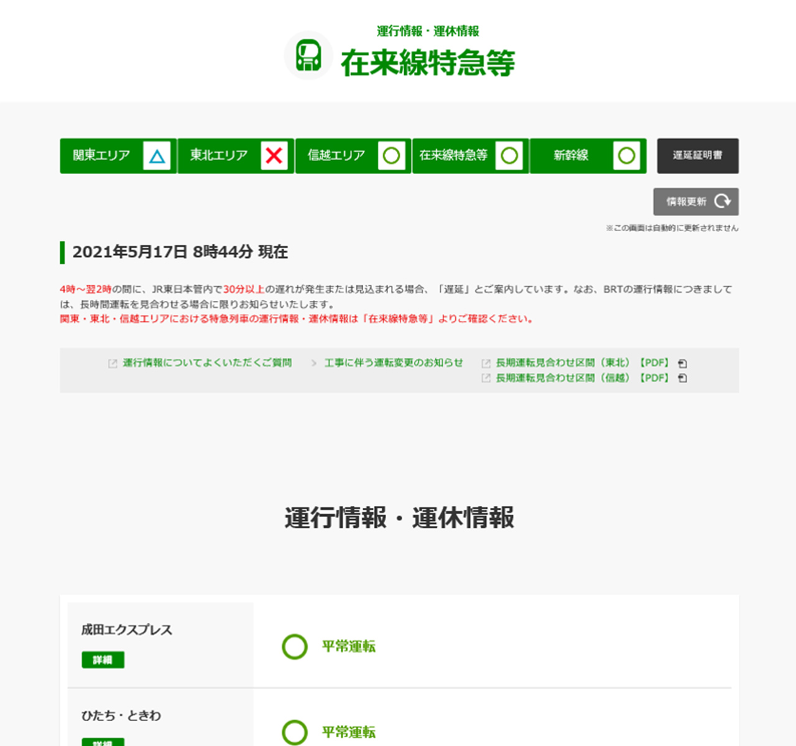
Task: Click the red X status icon for 東北エリア
Action: (274, 156)
